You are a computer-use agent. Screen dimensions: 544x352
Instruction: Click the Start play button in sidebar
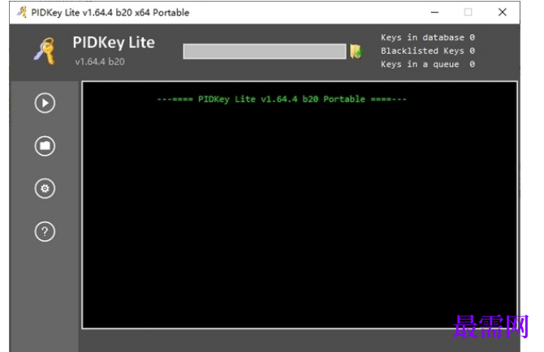pyautogui.click(x=45, y=103)
